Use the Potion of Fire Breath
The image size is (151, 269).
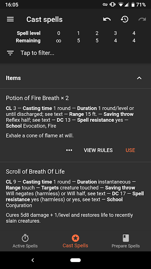(130, 150)
